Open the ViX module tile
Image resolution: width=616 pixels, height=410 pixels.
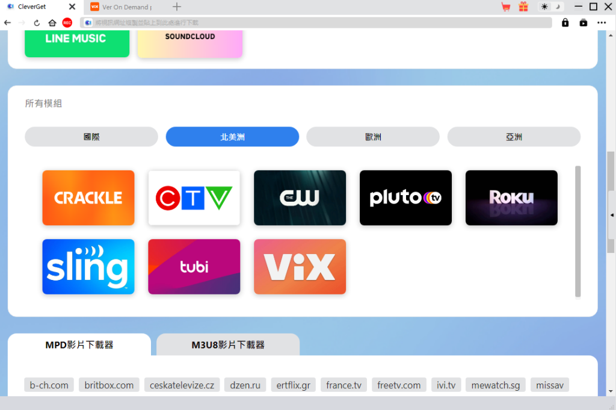point(300,267)
